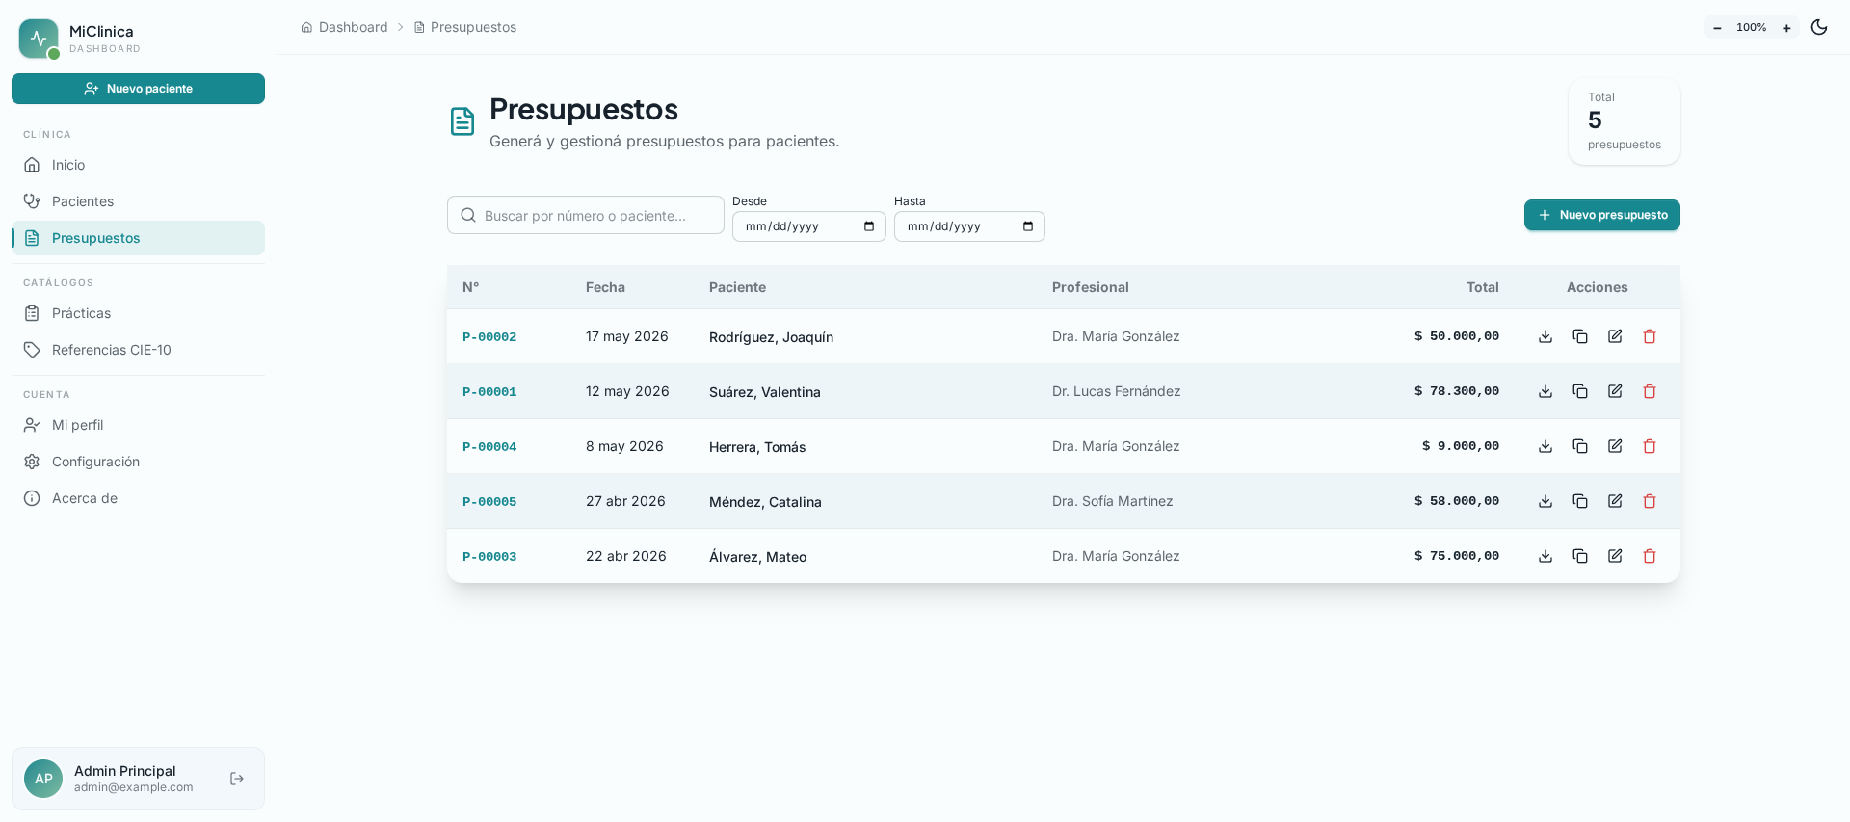Edit budget P-00001 of Suárez, Valentina
The width and height of the screenshot is (1850, 822).
point(1615,391)
